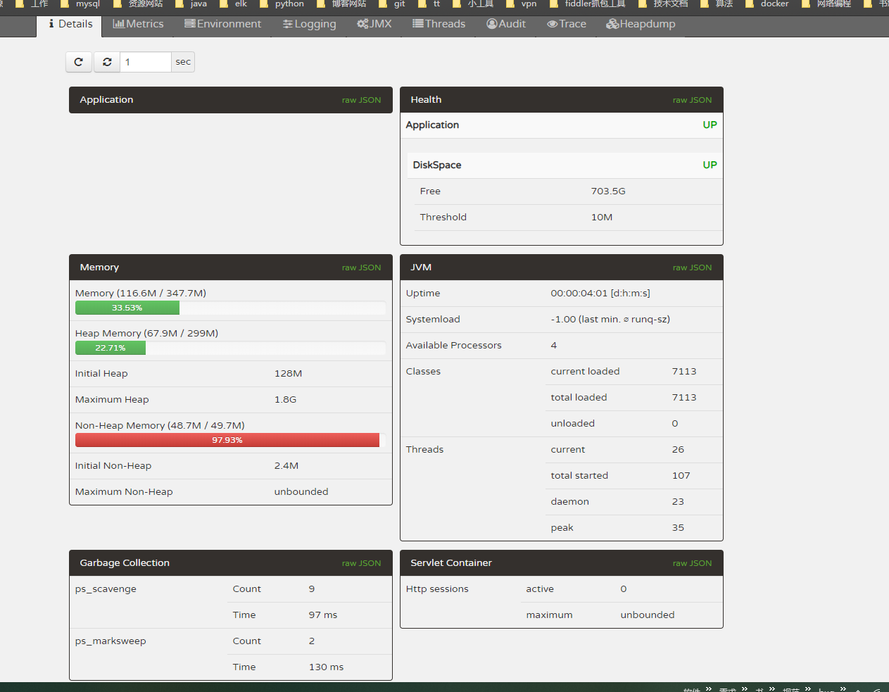889x692 pixels.
Task: Select the Application UP status in Health
Action: click(710, 125)
